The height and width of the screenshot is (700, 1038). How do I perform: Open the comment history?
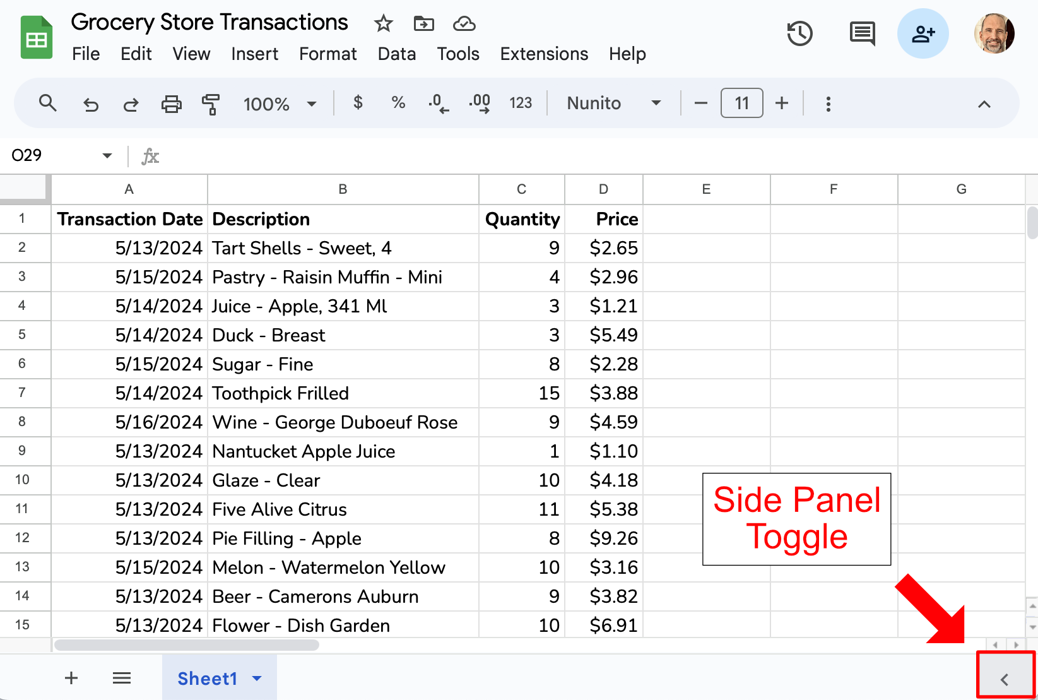point(862,33)
